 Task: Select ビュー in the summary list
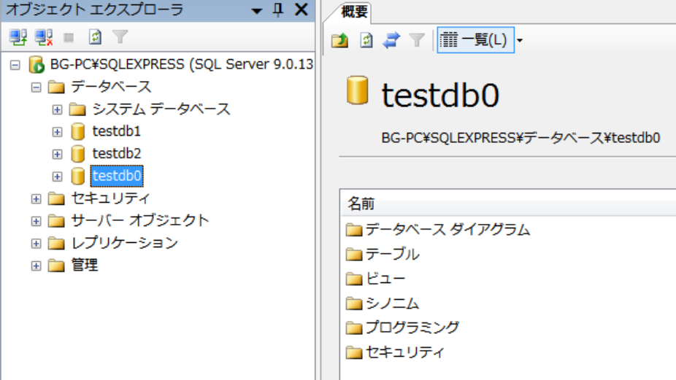pos(385,279)
